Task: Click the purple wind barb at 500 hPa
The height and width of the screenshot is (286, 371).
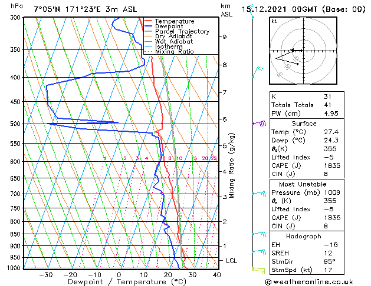Action: coord(260,124)
